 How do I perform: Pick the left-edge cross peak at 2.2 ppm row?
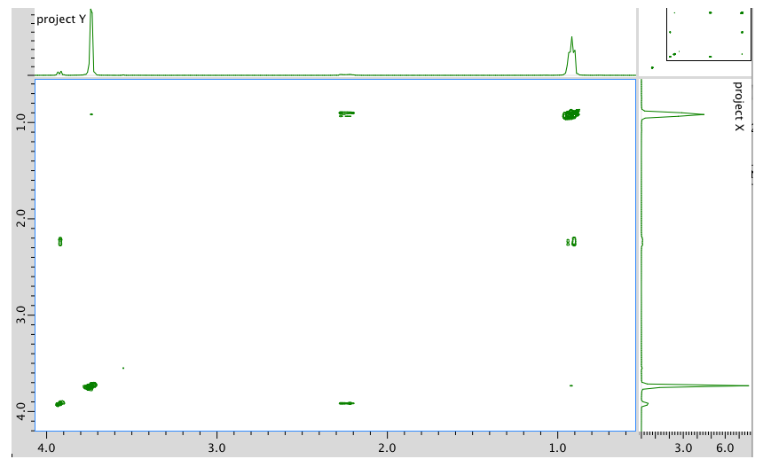[60, 241]
